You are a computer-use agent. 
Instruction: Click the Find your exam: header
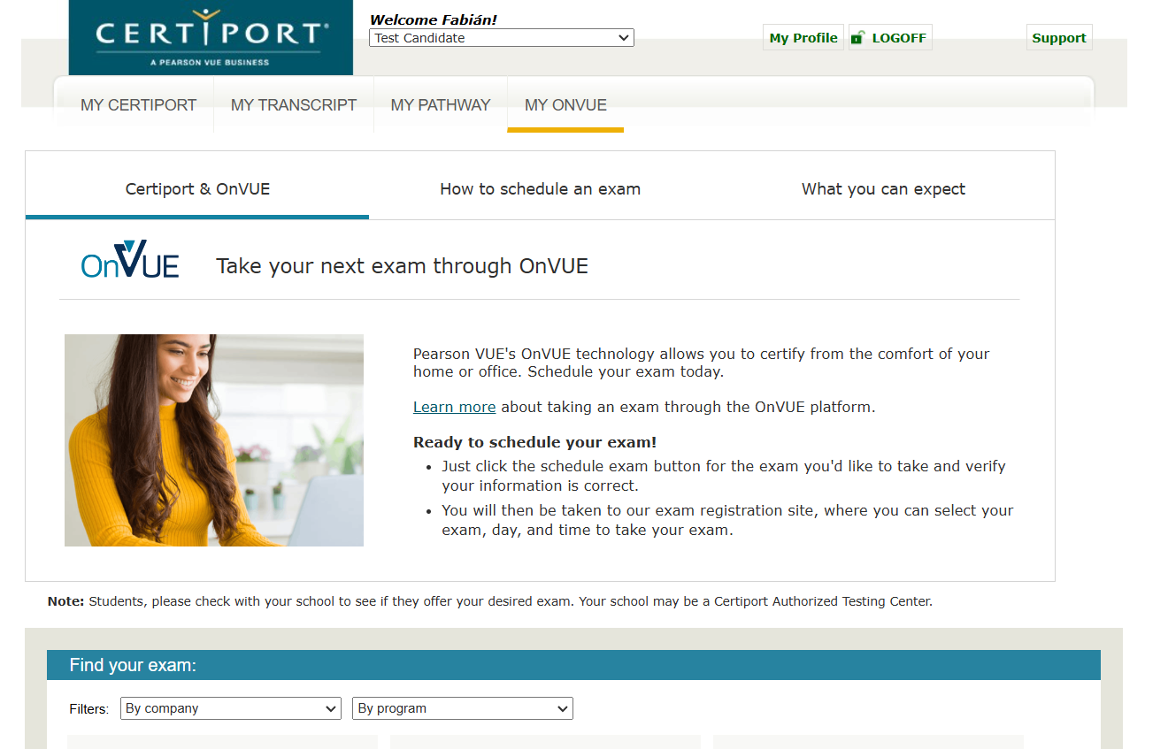tap(573, 665)
